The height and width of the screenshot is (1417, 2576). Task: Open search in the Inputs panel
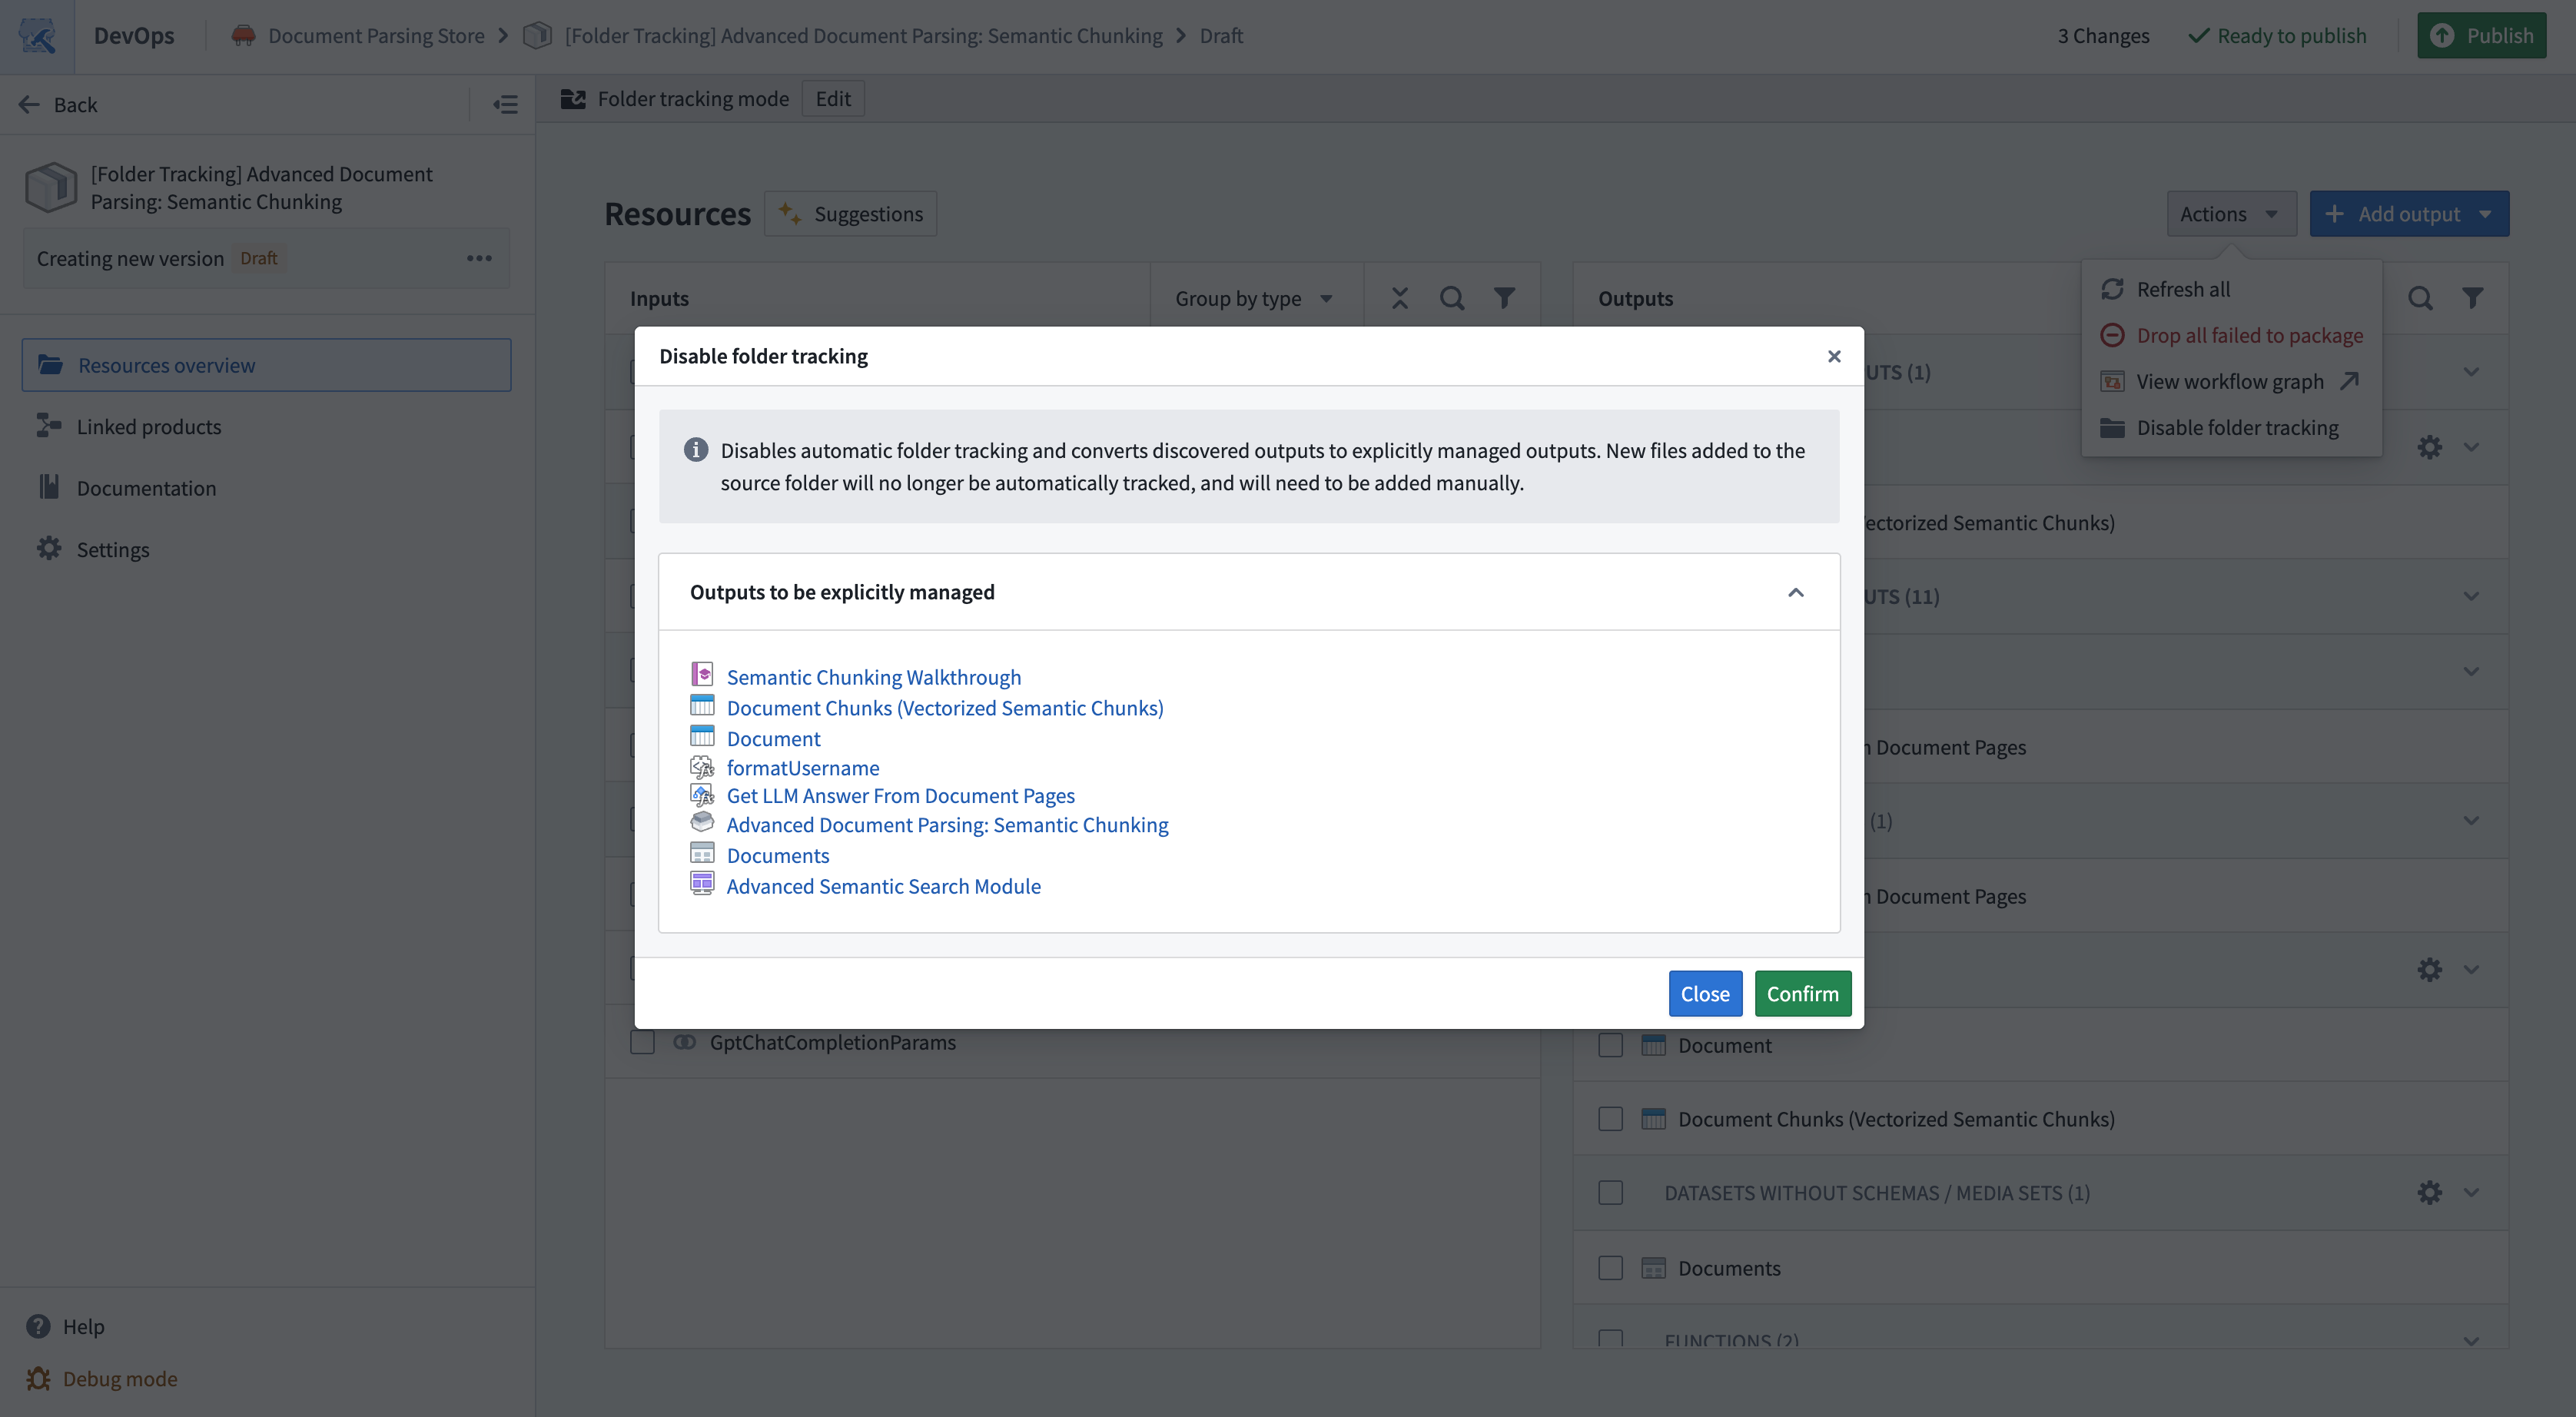[1451, 298]
